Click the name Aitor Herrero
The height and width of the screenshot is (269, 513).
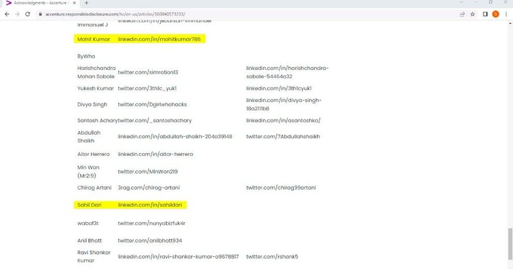point(93,154)
